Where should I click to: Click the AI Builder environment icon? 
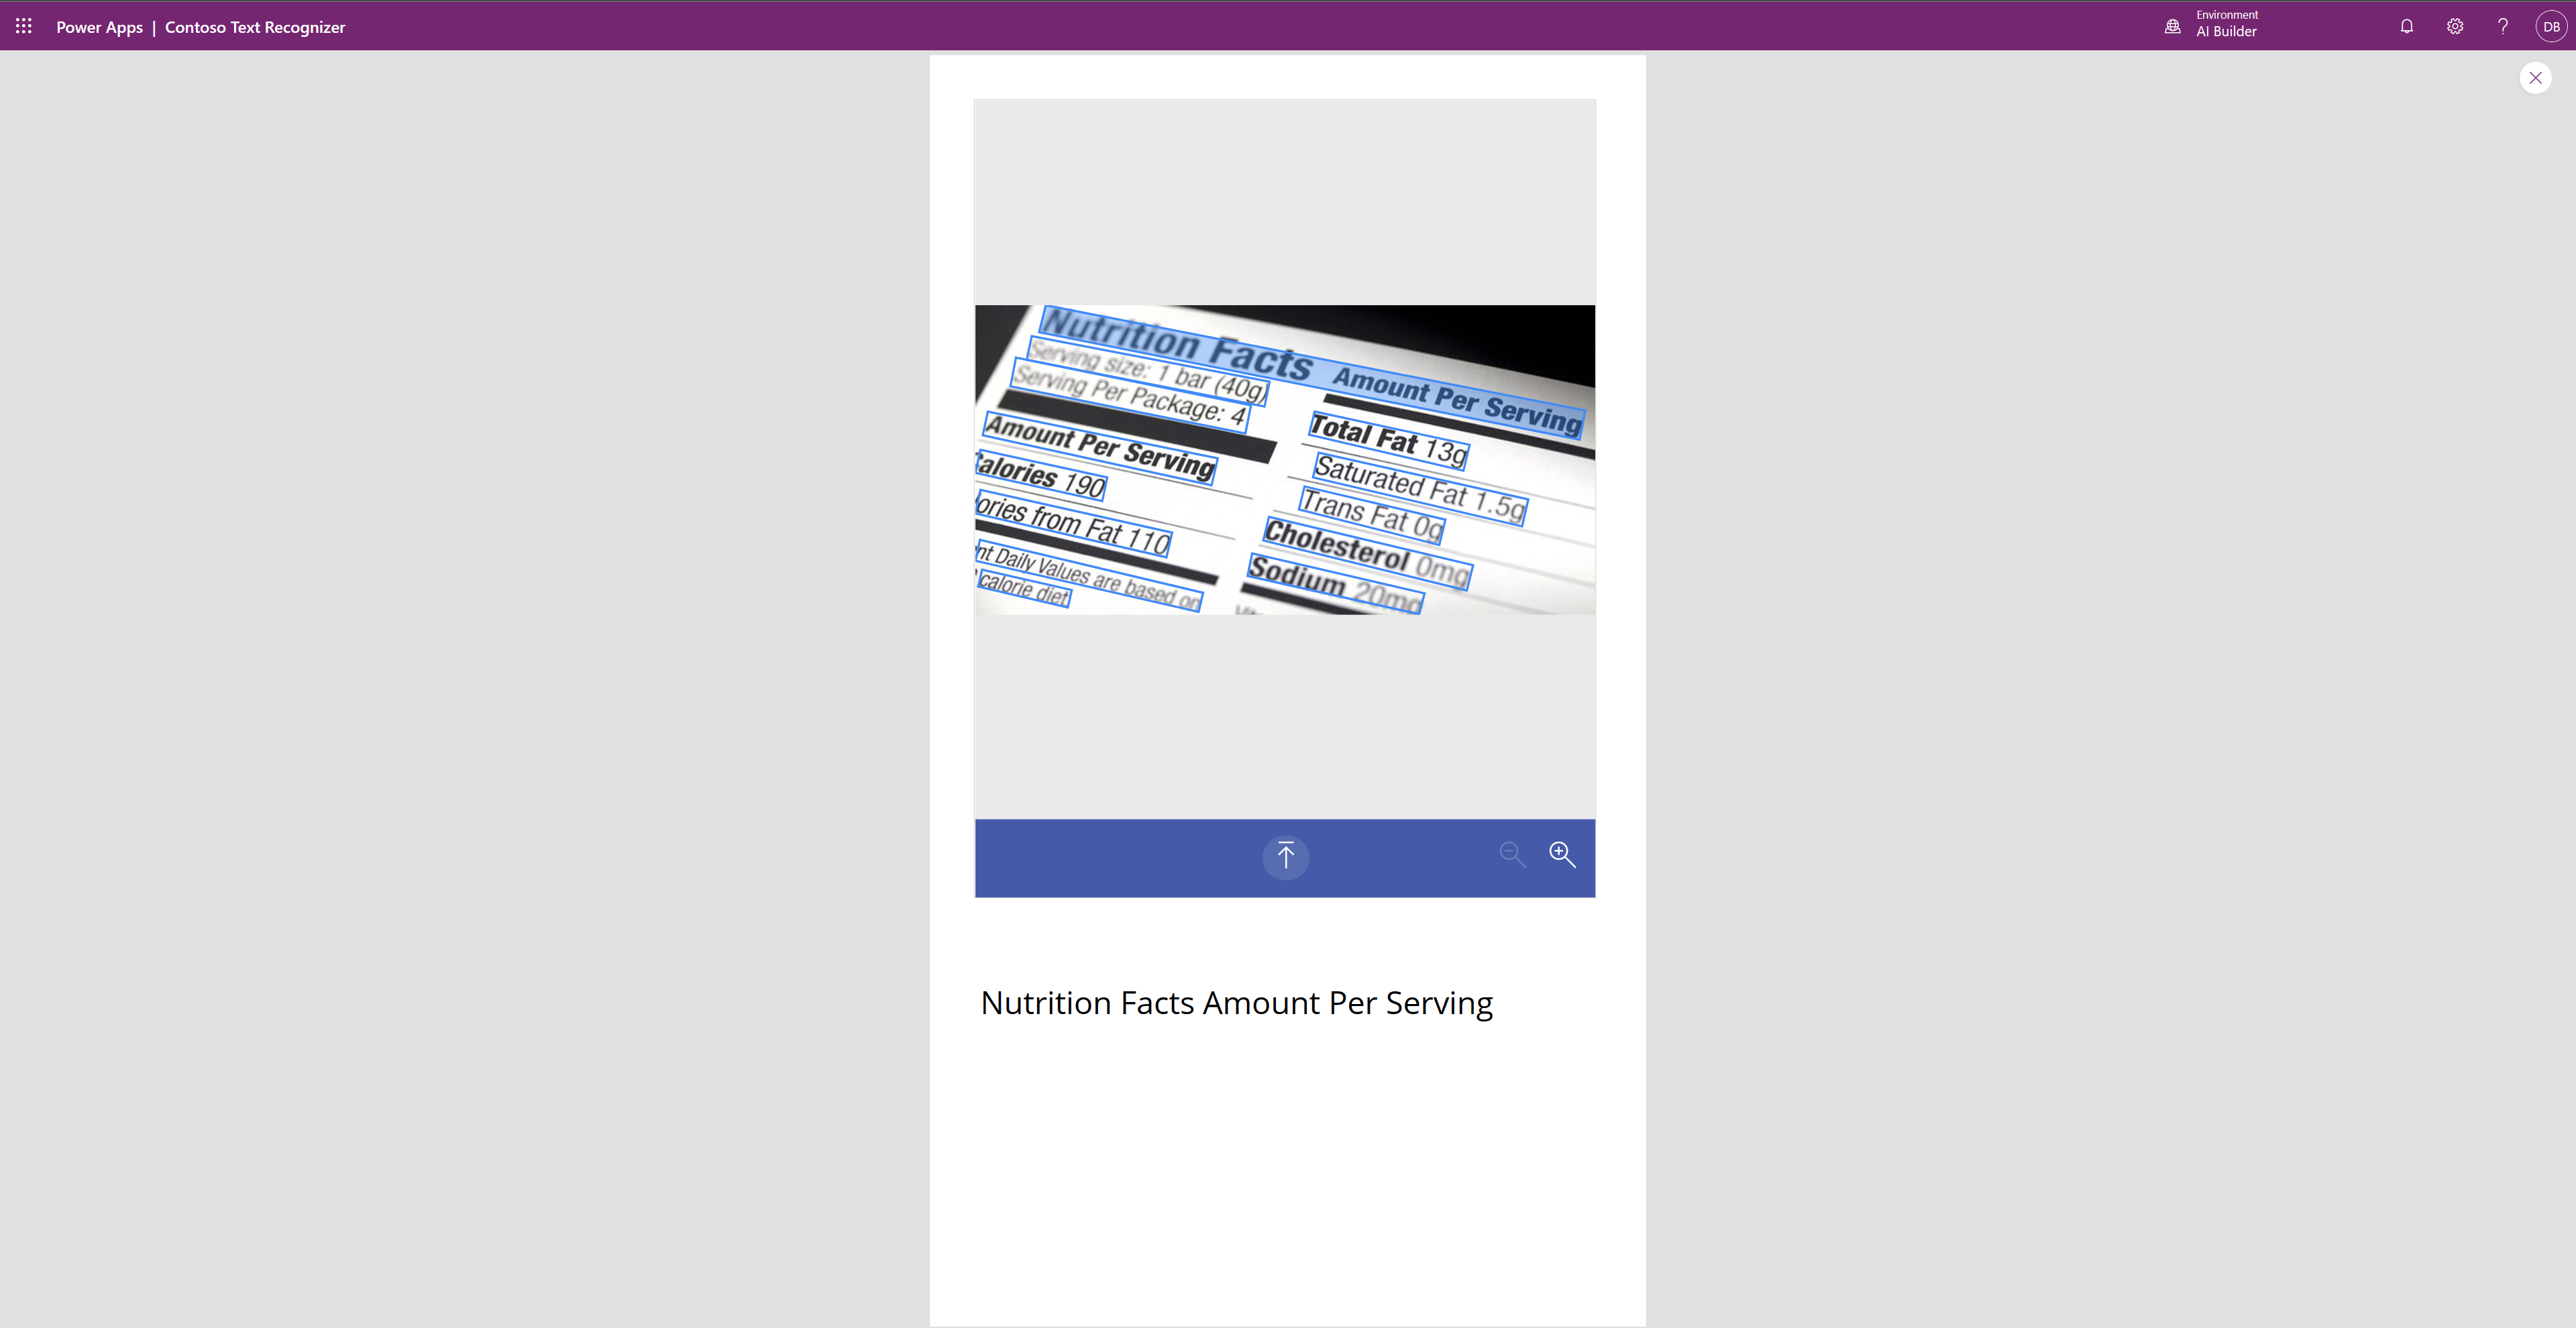click(2171, 25)
